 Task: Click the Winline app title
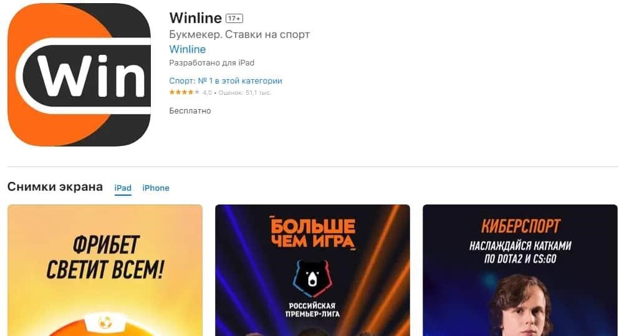(x=195, y=18)
